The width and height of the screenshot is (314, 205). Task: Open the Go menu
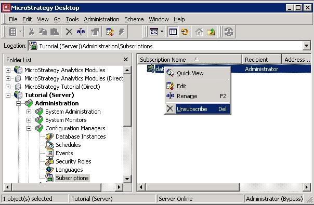pyautogui.click(x=57, y=19)
